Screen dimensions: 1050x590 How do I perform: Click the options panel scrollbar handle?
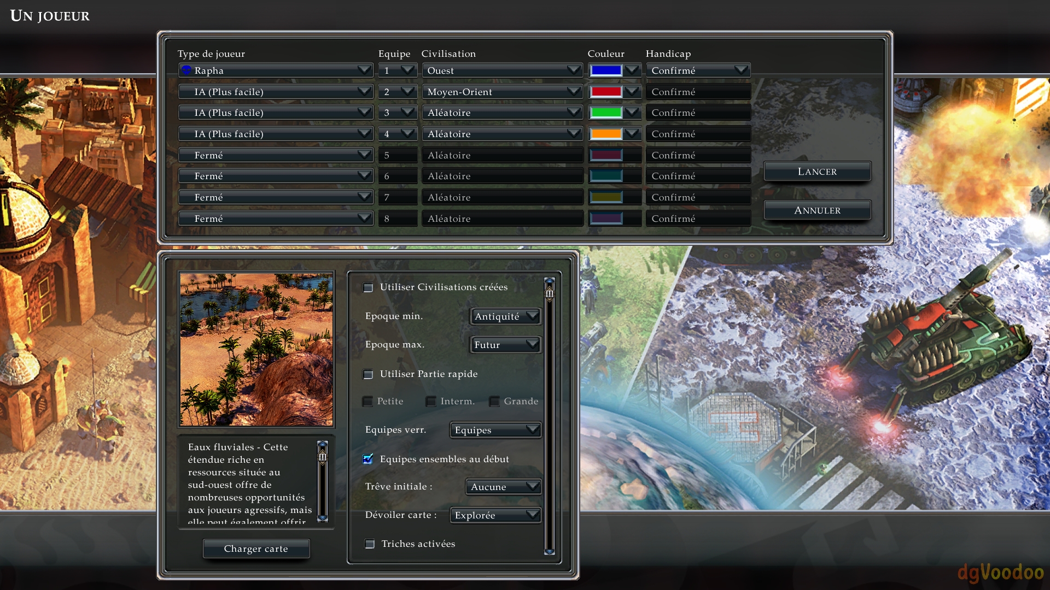pos(550,293)
